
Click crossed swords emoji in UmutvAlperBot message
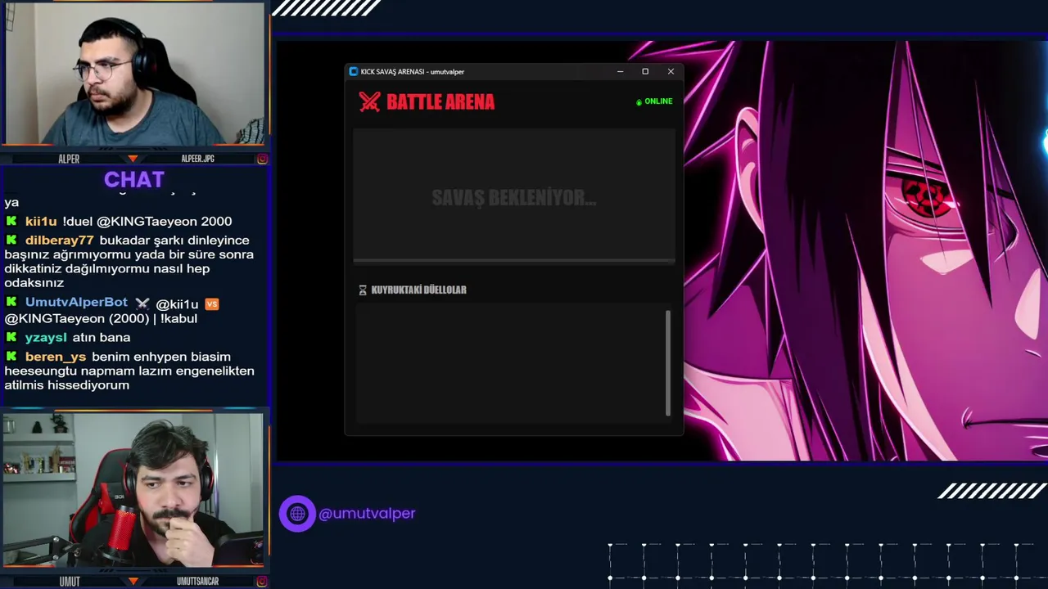(142, 303)
